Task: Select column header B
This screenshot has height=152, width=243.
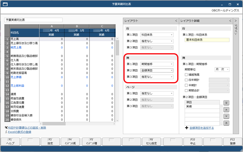Action: [x=77, y=26]
